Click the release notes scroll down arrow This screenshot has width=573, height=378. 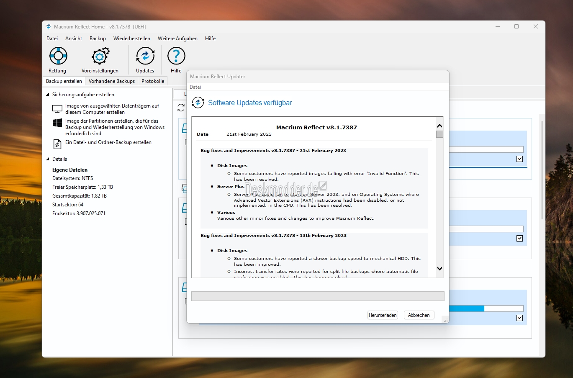click(439, 268)
